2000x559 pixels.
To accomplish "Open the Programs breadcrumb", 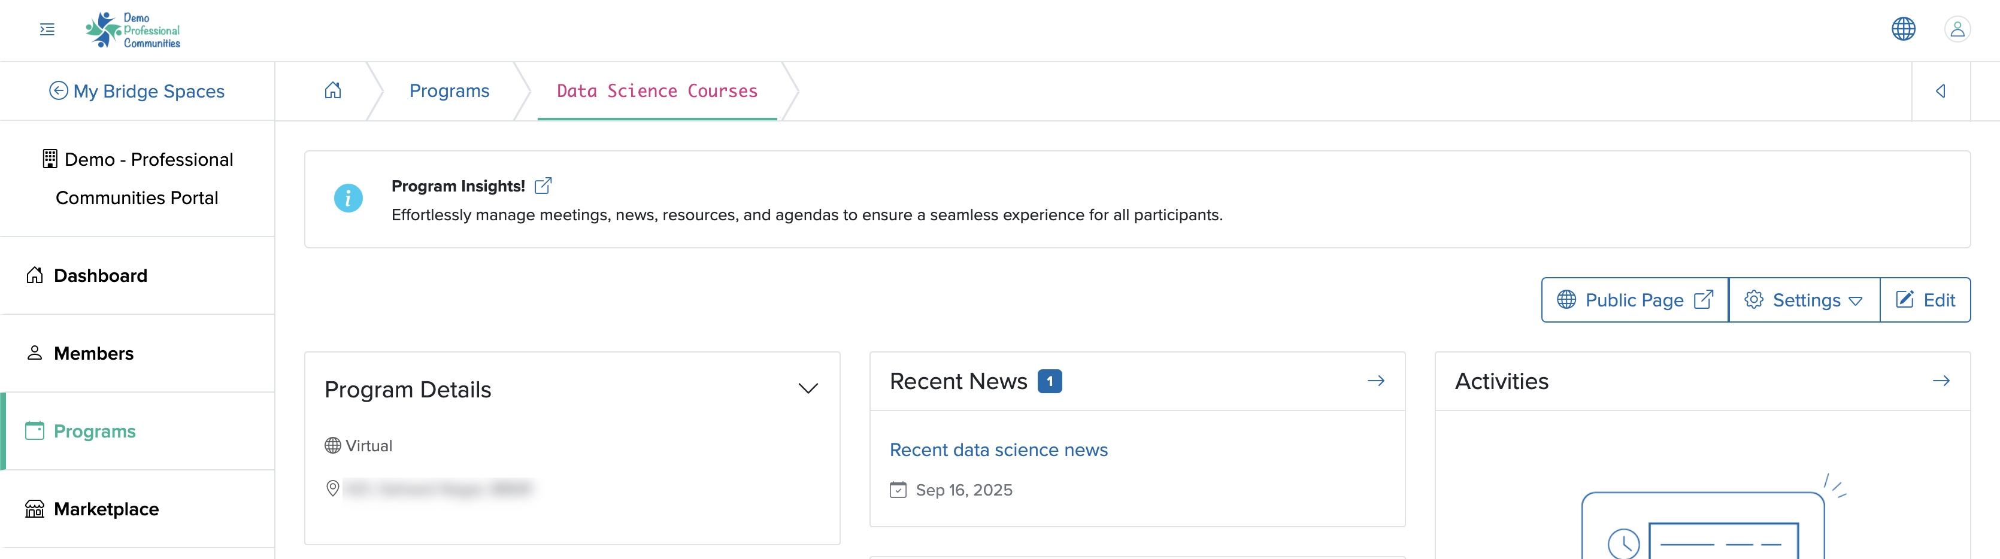I will [450, 91].
